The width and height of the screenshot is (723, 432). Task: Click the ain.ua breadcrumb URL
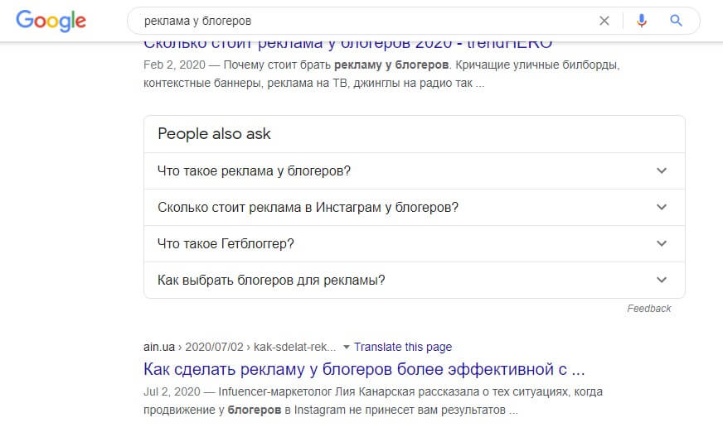[x=240, y=347]
